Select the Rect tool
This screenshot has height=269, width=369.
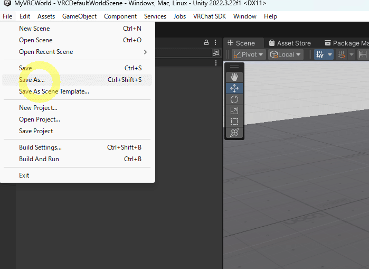[x=234, y=122]
